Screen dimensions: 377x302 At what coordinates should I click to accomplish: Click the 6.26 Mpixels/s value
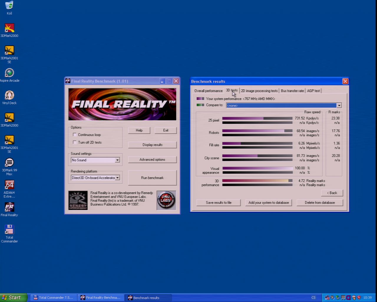tap(309, 143)
